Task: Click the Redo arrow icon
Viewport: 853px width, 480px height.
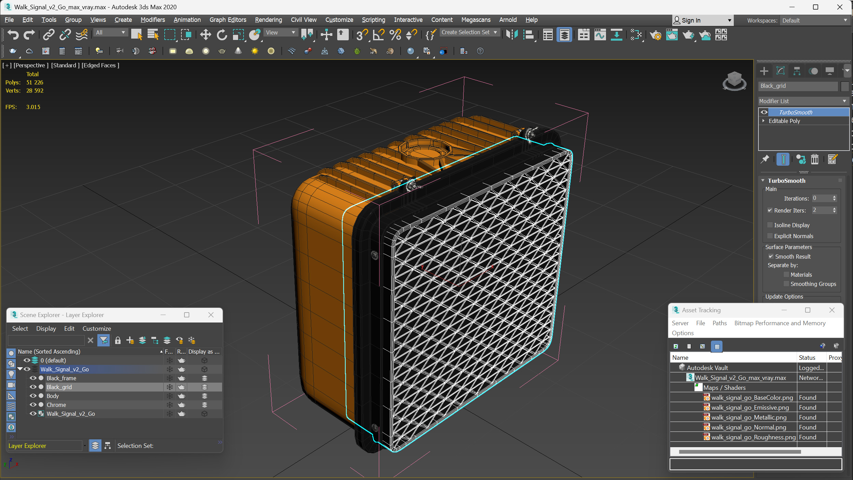Action: coord(29,35)
